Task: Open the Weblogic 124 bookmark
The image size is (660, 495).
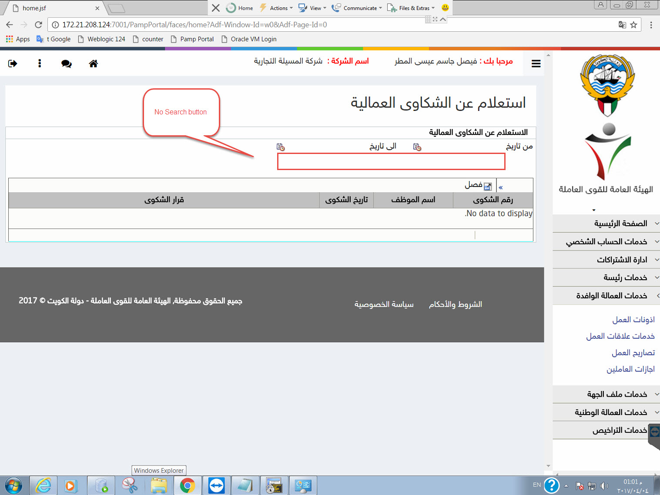Action: pos(101,39)
